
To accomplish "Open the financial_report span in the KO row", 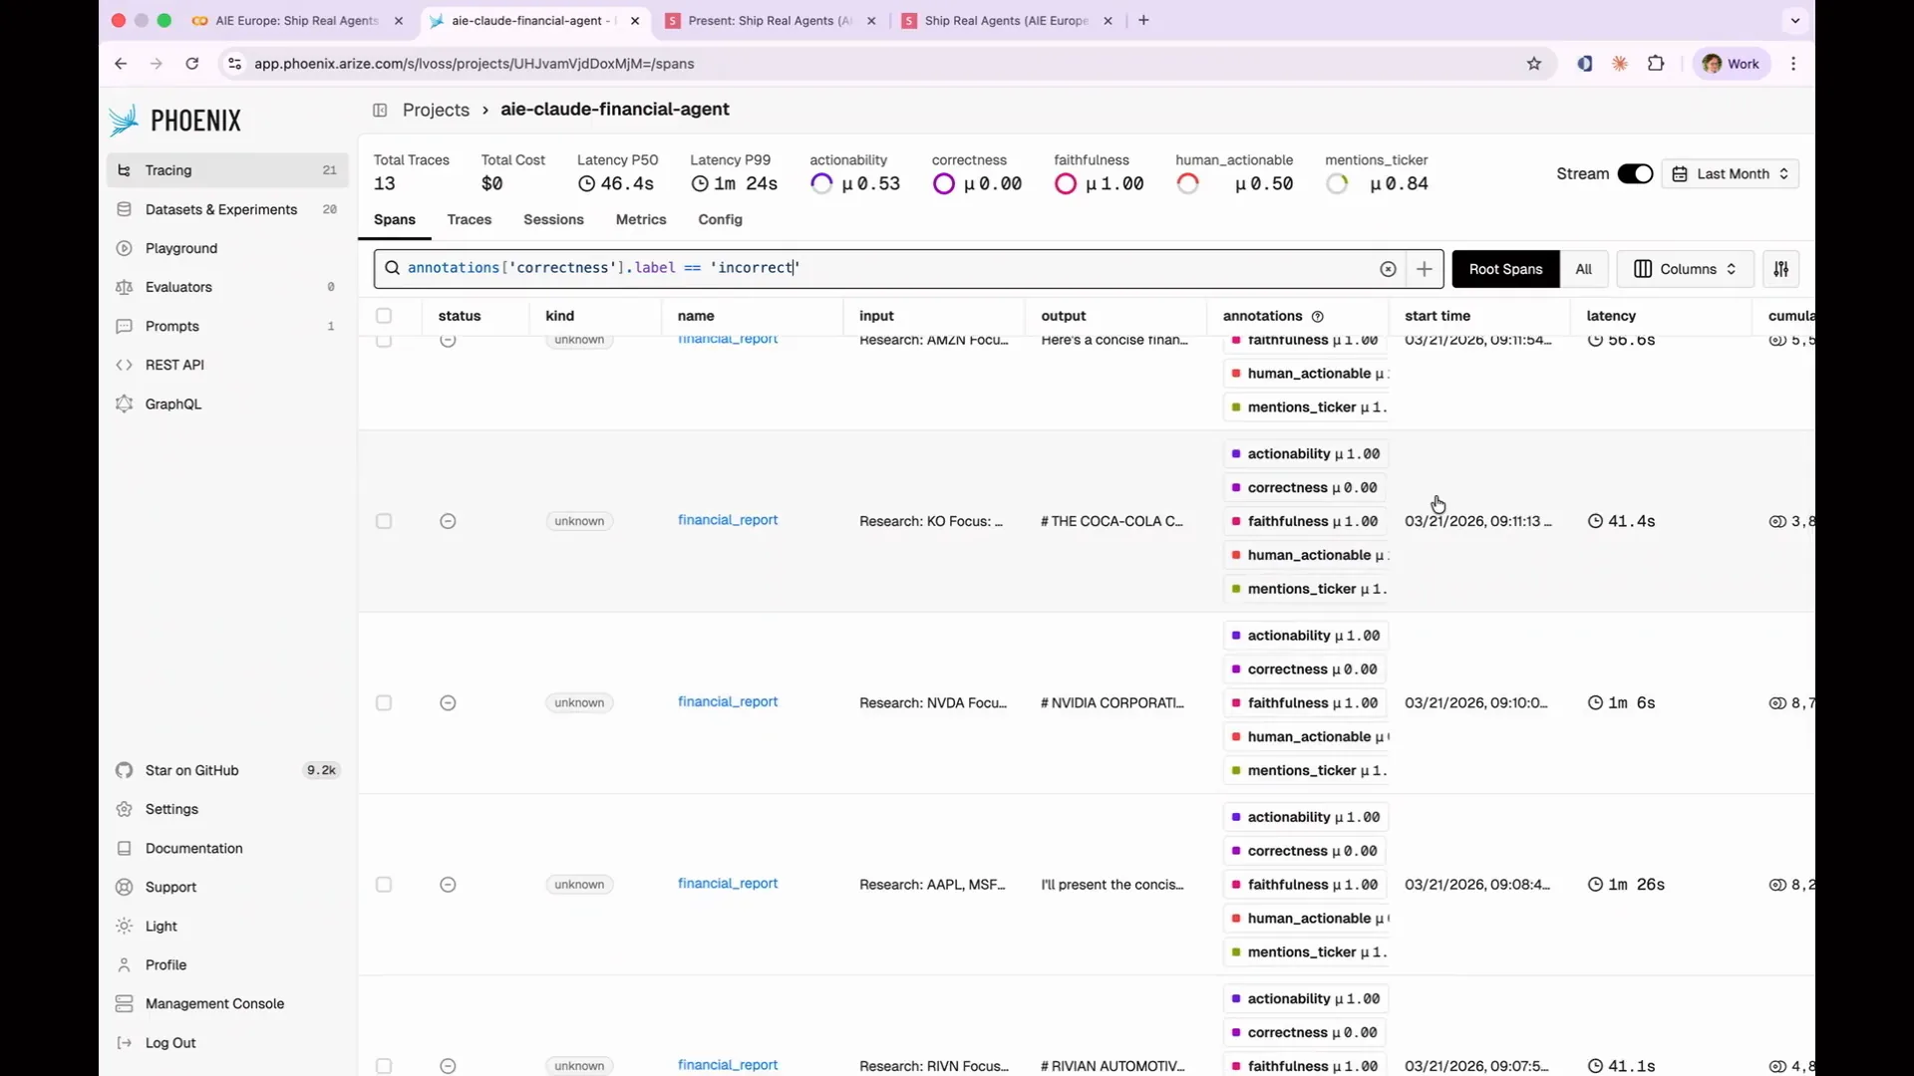I will coord(728,520).
